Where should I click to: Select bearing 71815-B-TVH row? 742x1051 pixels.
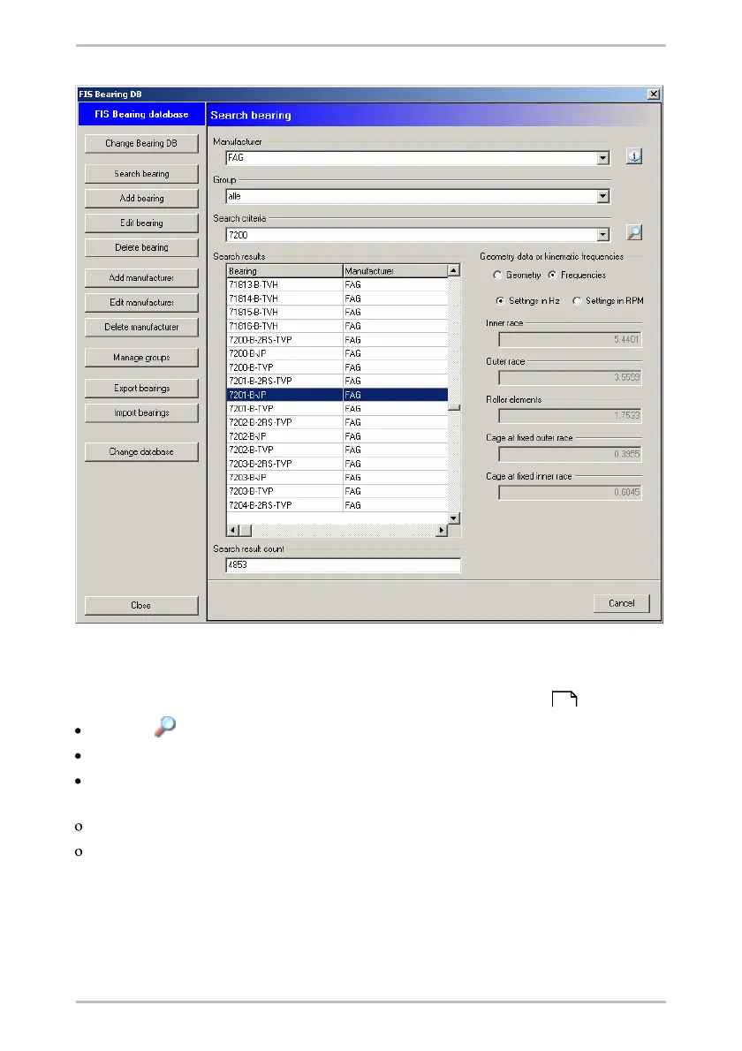click(337, 313)
